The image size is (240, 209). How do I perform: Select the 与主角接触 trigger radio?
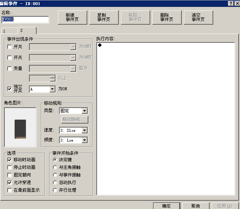[x=55, y=167]
